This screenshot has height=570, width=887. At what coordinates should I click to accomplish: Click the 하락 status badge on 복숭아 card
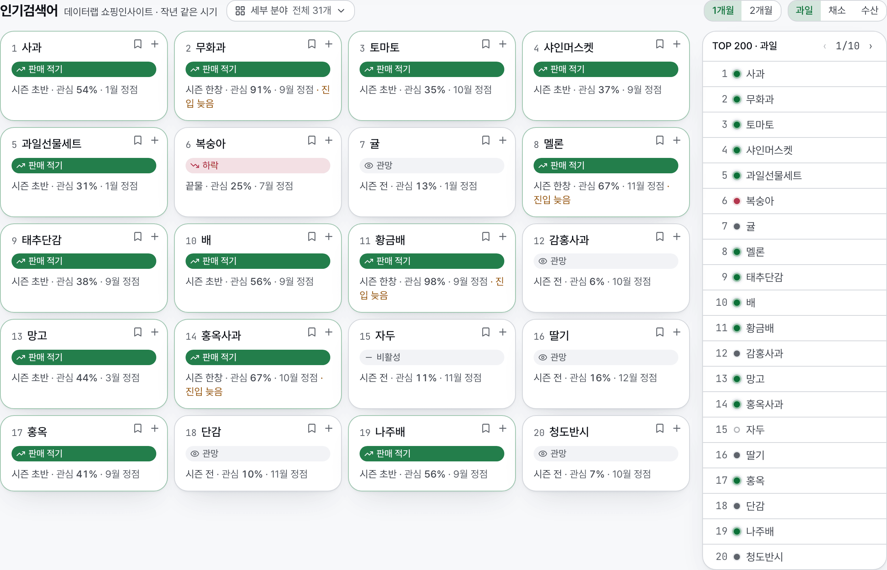point(258,166)
